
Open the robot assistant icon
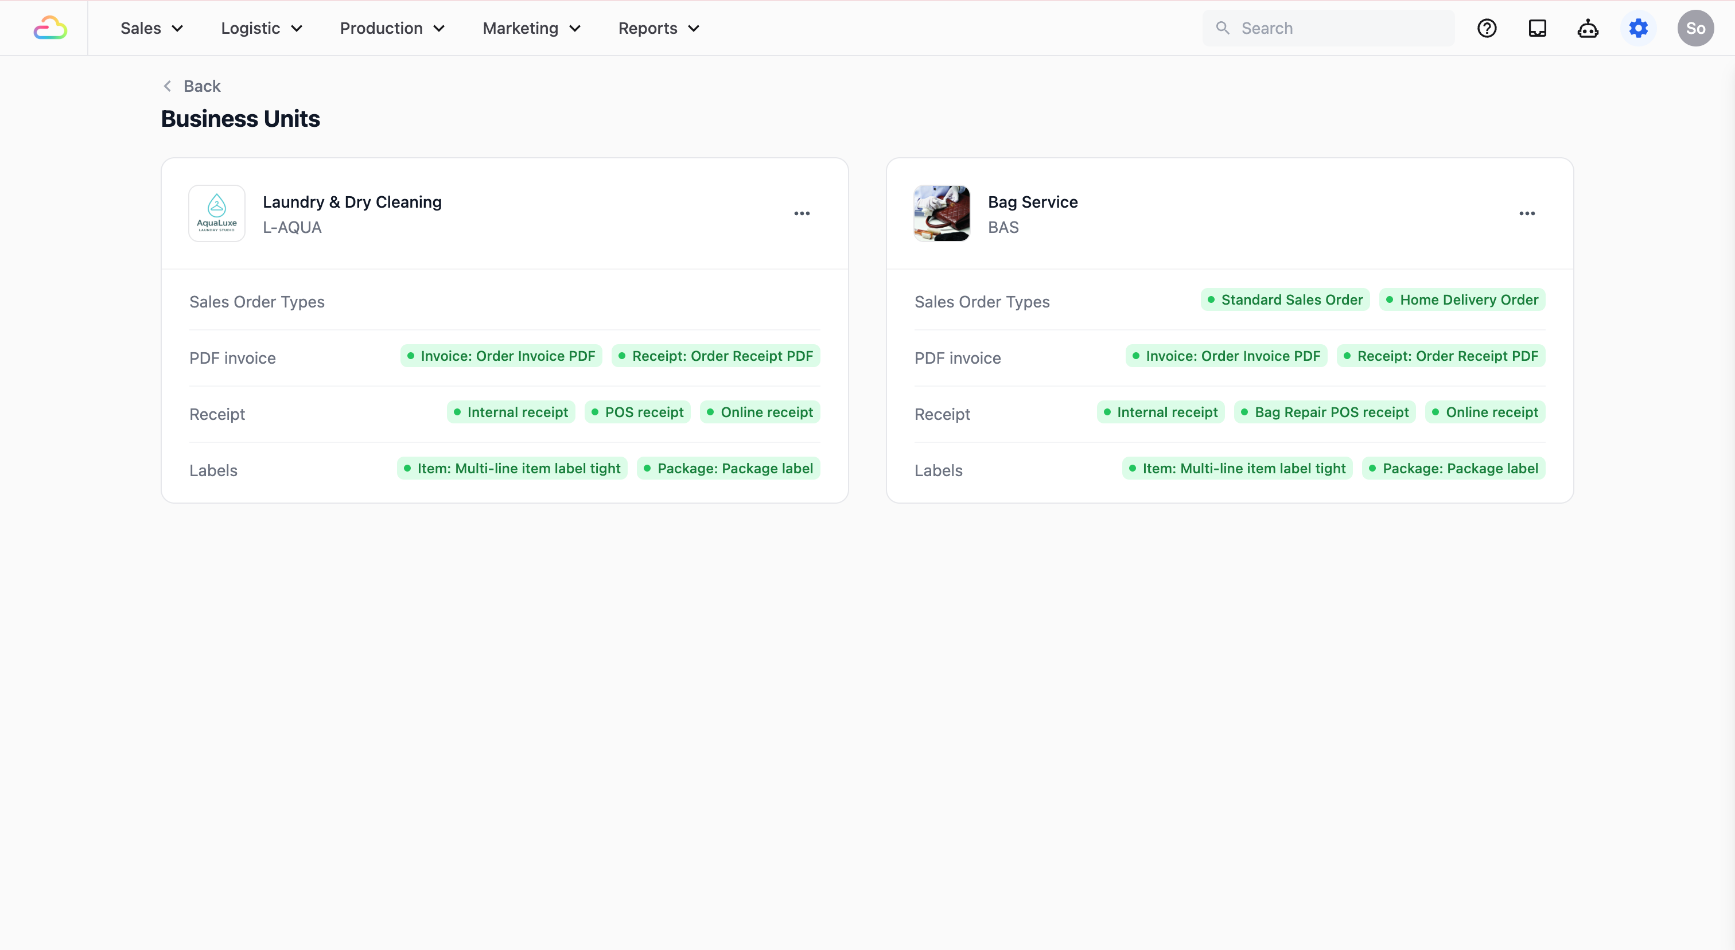[x=1588, y=28]
